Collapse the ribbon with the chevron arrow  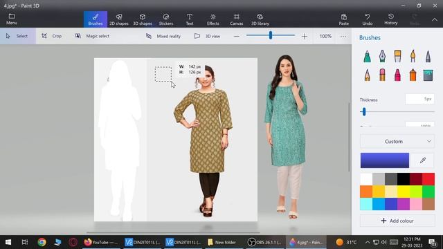click(x=435, y=19)
